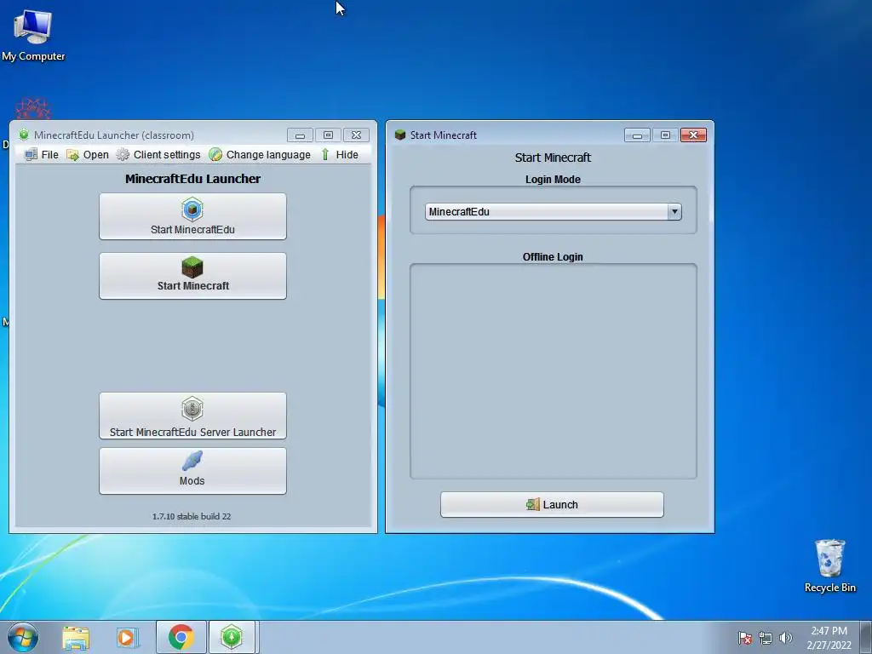Click the 'MinecraftEdu Launcher' heading text
Image resolution: width=872 pixels, height=654 pixels.
coord(193,179)
